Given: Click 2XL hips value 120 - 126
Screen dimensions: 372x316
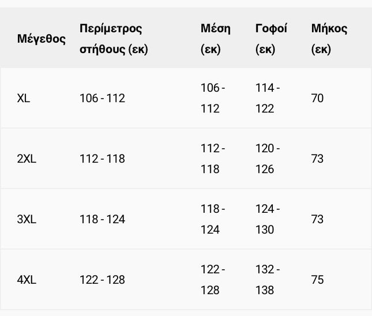Looking at the screenshot, I should [x=267, y=159].
